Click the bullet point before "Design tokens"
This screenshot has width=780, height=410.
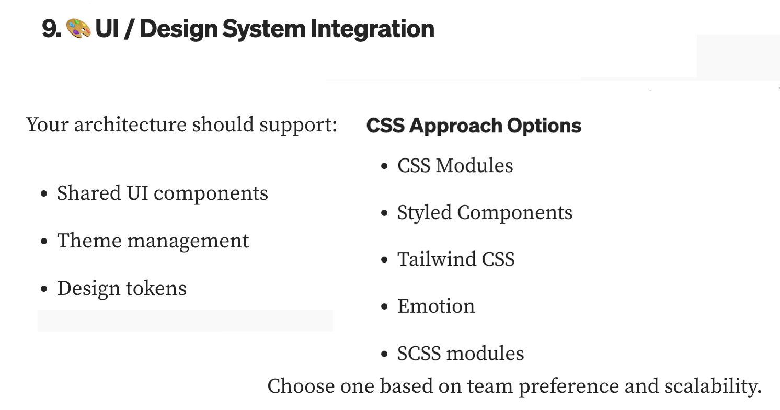coord(44,290)
